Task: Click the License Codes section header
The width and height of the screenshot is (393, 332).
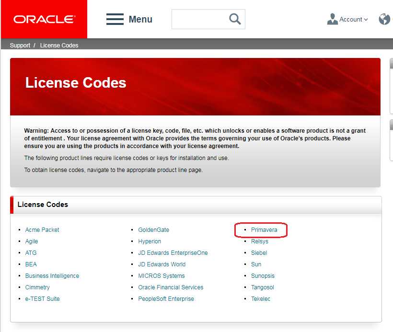Action: [43, 205]
